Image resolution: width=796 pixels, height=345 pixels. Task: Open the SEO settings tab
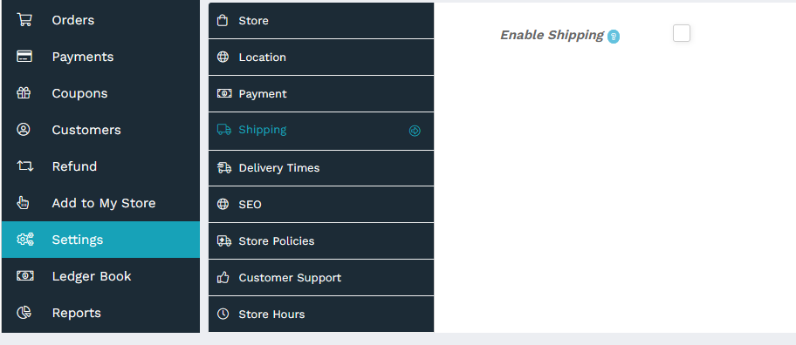[x=321, y=204]
